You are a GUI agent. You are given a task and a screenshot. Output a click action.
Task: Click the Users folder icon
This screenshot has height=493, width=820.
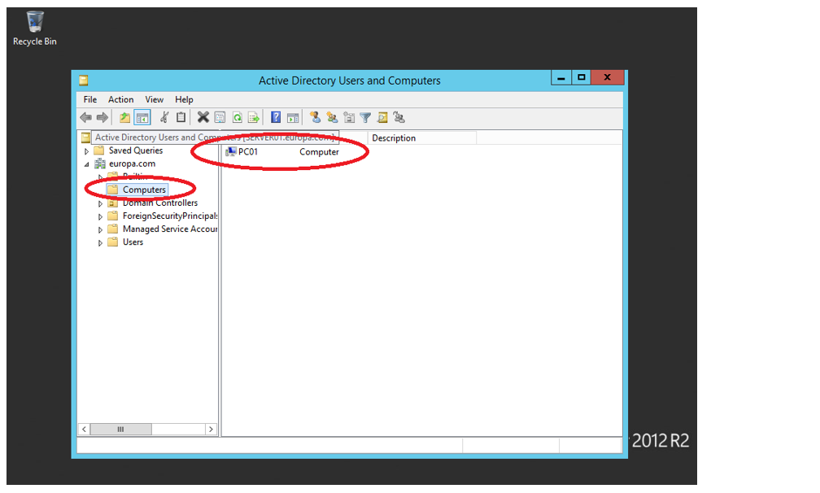[x=112, y=242]
